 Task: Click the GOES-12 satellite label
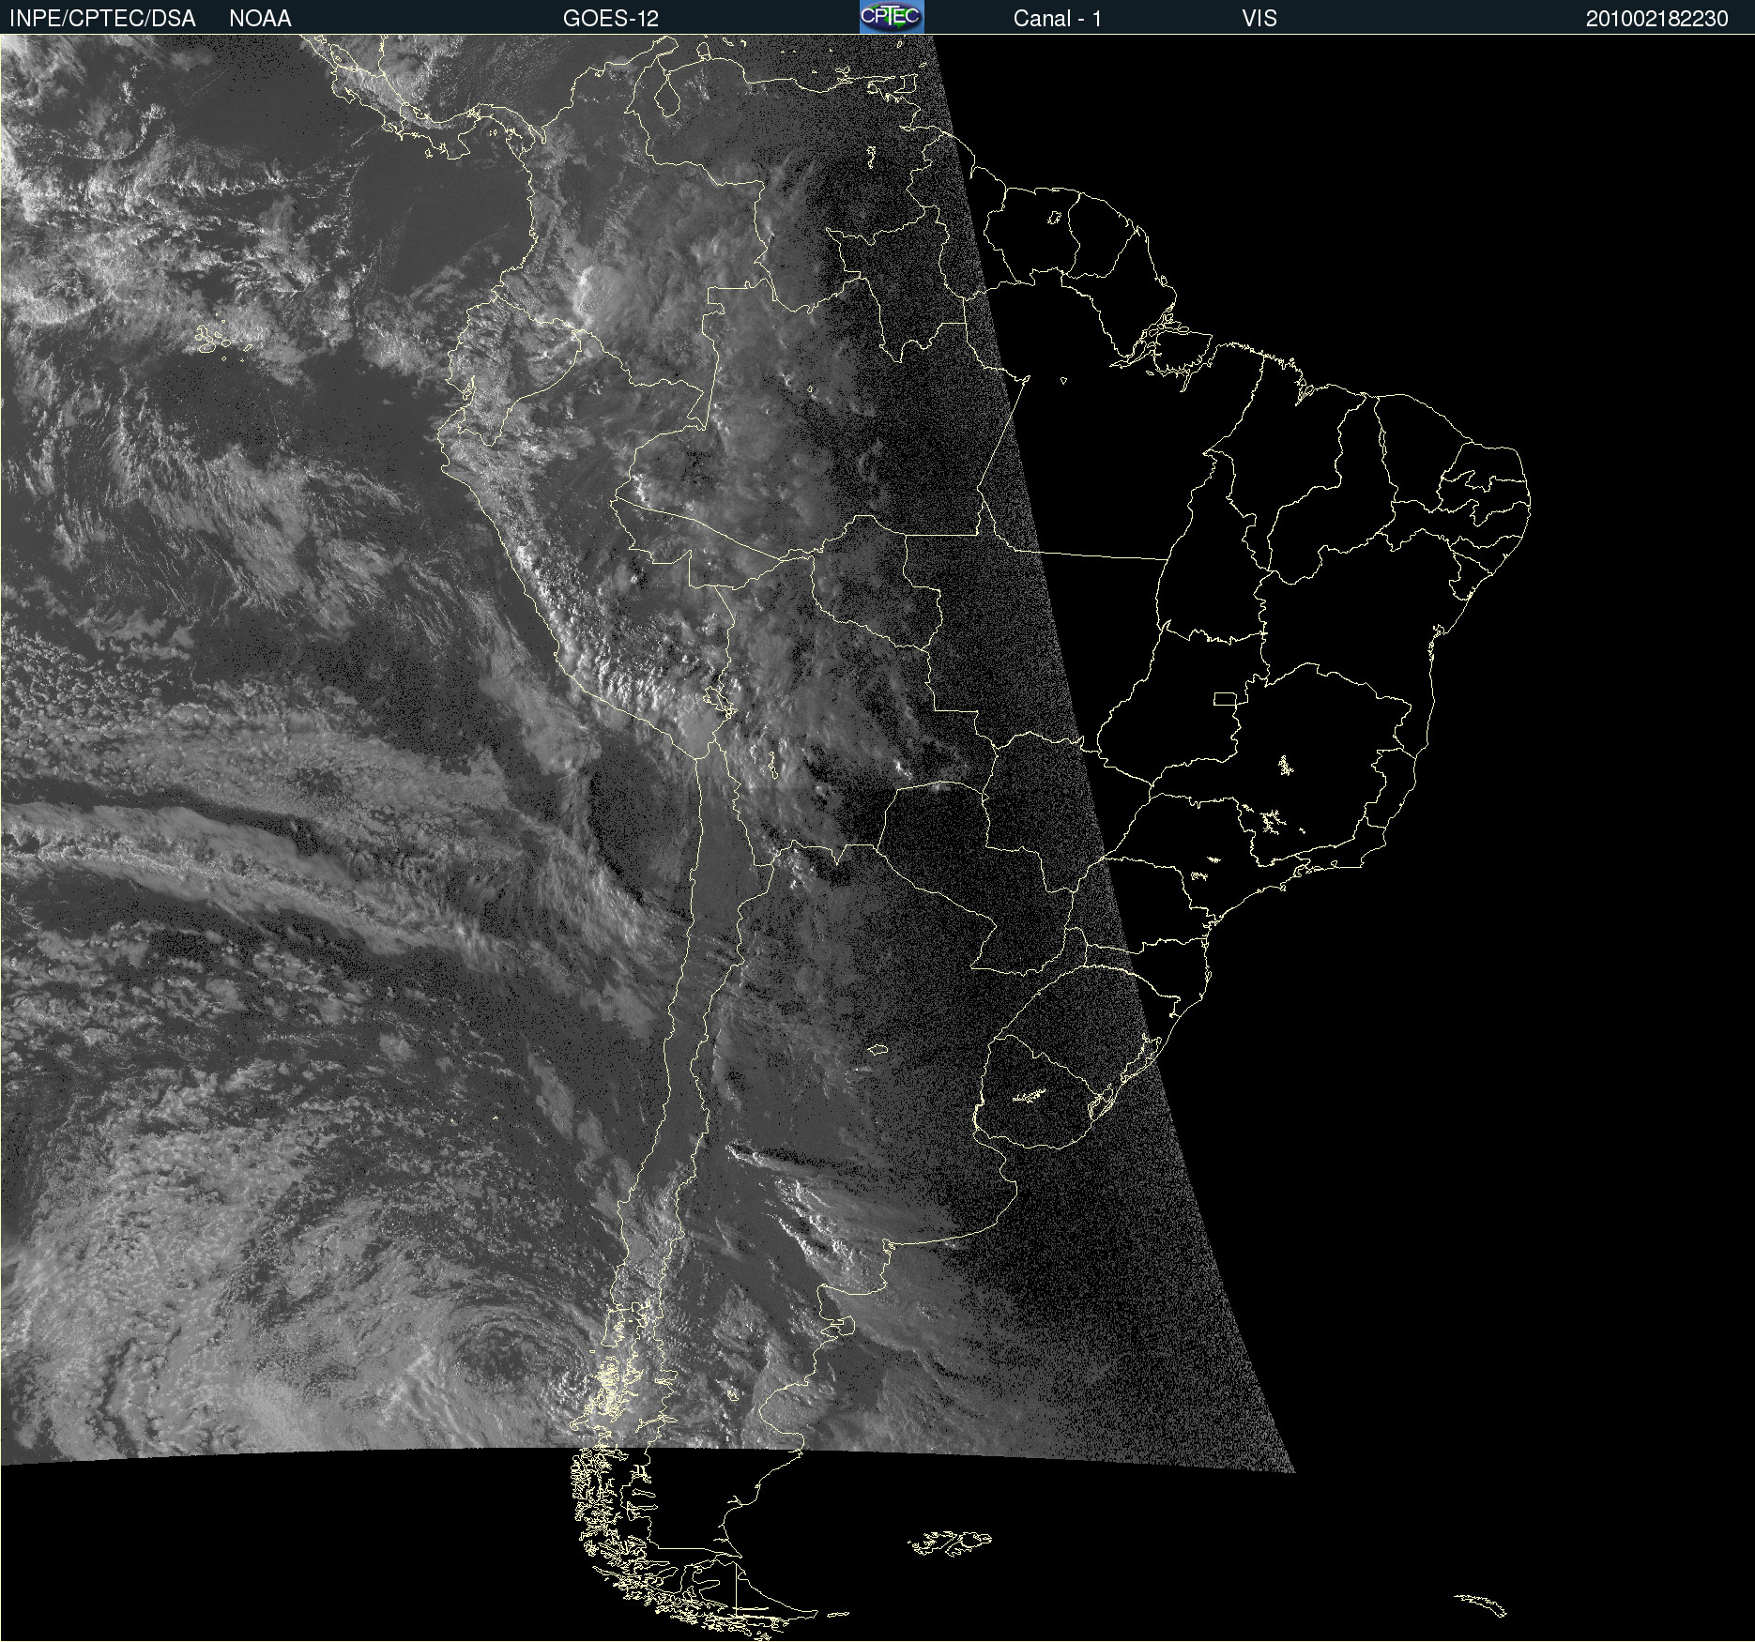pyautogui.click(x=611, y=19)
